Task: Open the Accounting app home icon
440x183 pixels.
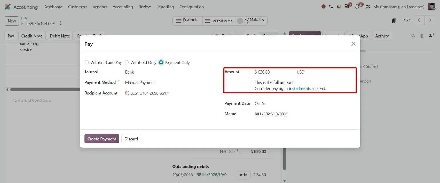Action: click(7, 7)
